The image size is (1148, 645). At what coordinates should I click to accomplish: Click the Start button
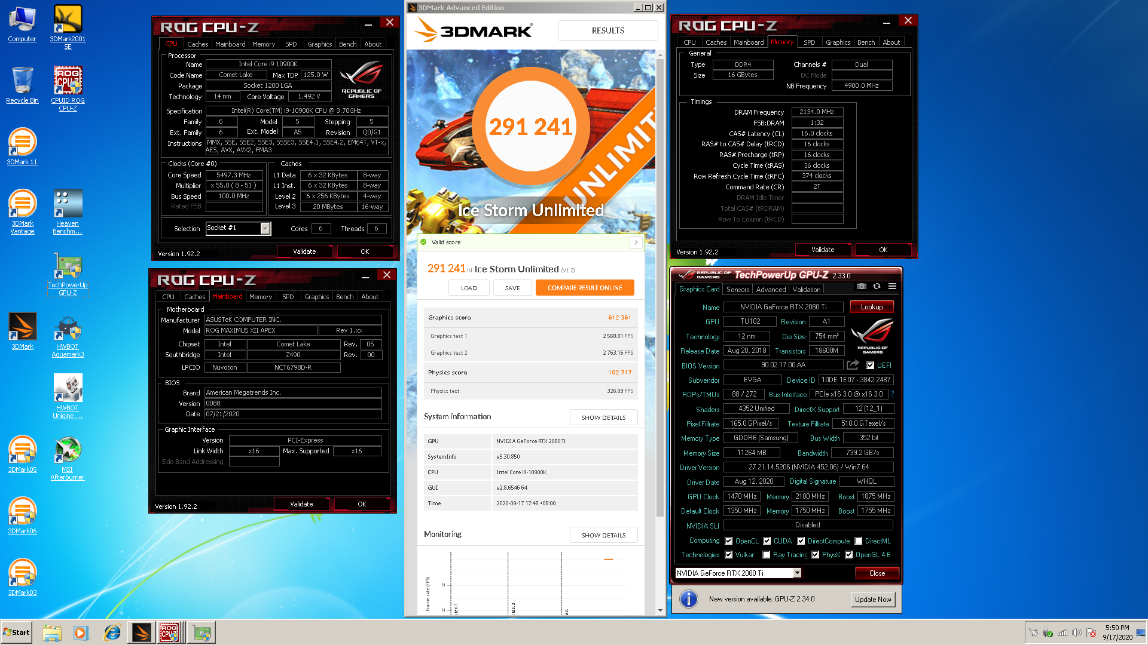tap(16, 632)
